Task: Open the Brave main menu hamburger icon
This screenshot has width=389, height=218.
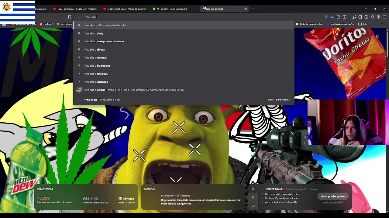Action: 384,17
